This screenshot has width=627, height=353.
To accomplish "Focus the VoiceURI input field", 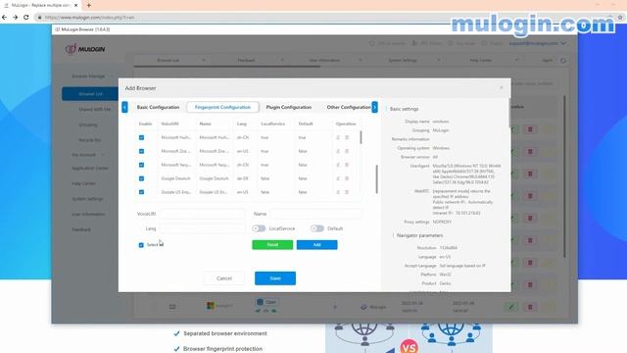I will click(203, 214).
